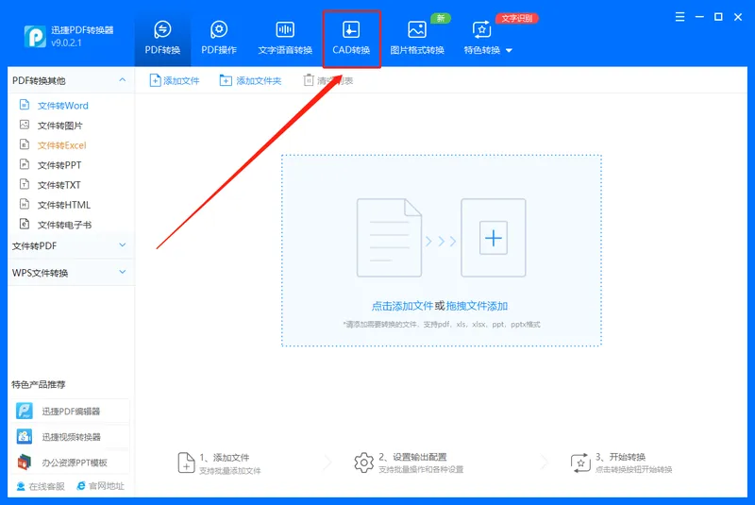This screenshot has height=505, width=755.
Task: Open 在线客服 support link
Action: click(41, 486)
